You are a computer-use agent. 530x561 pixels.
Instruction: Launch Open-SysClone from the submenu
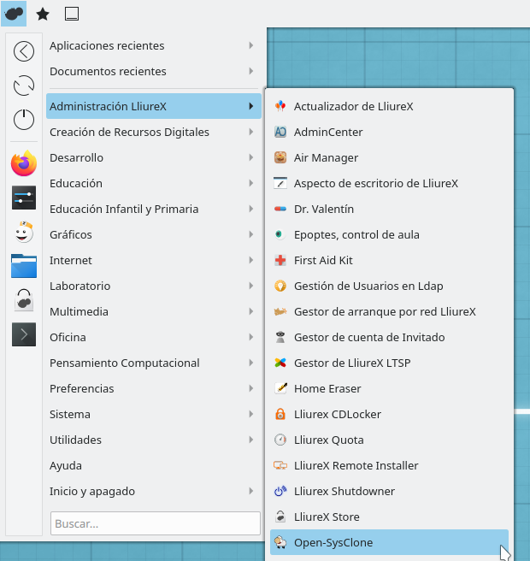(333, 542)
